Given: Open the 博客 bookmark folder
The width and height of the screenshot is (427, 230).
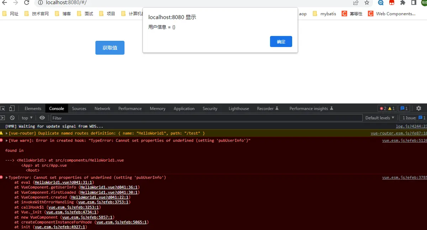Looking at the screenshot, I should coord(63,14).
